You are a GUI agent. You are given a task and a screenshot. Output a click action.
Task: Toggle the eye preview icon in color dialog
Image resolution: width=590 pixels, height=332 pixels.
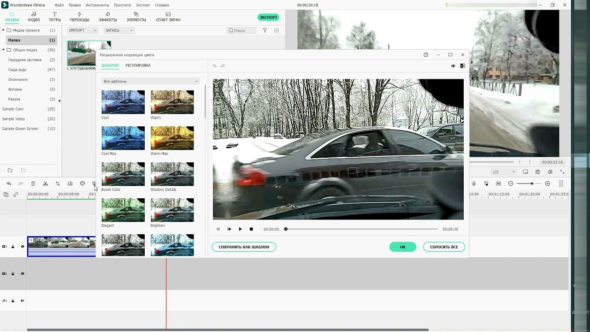pyautogui.click(x=453, y=66)
